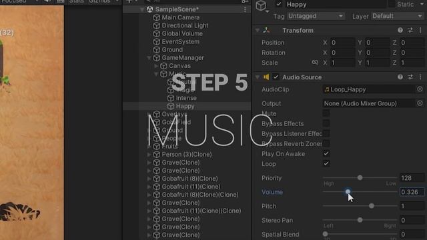Click the Happy object cube icon

[x=171, y=106]
